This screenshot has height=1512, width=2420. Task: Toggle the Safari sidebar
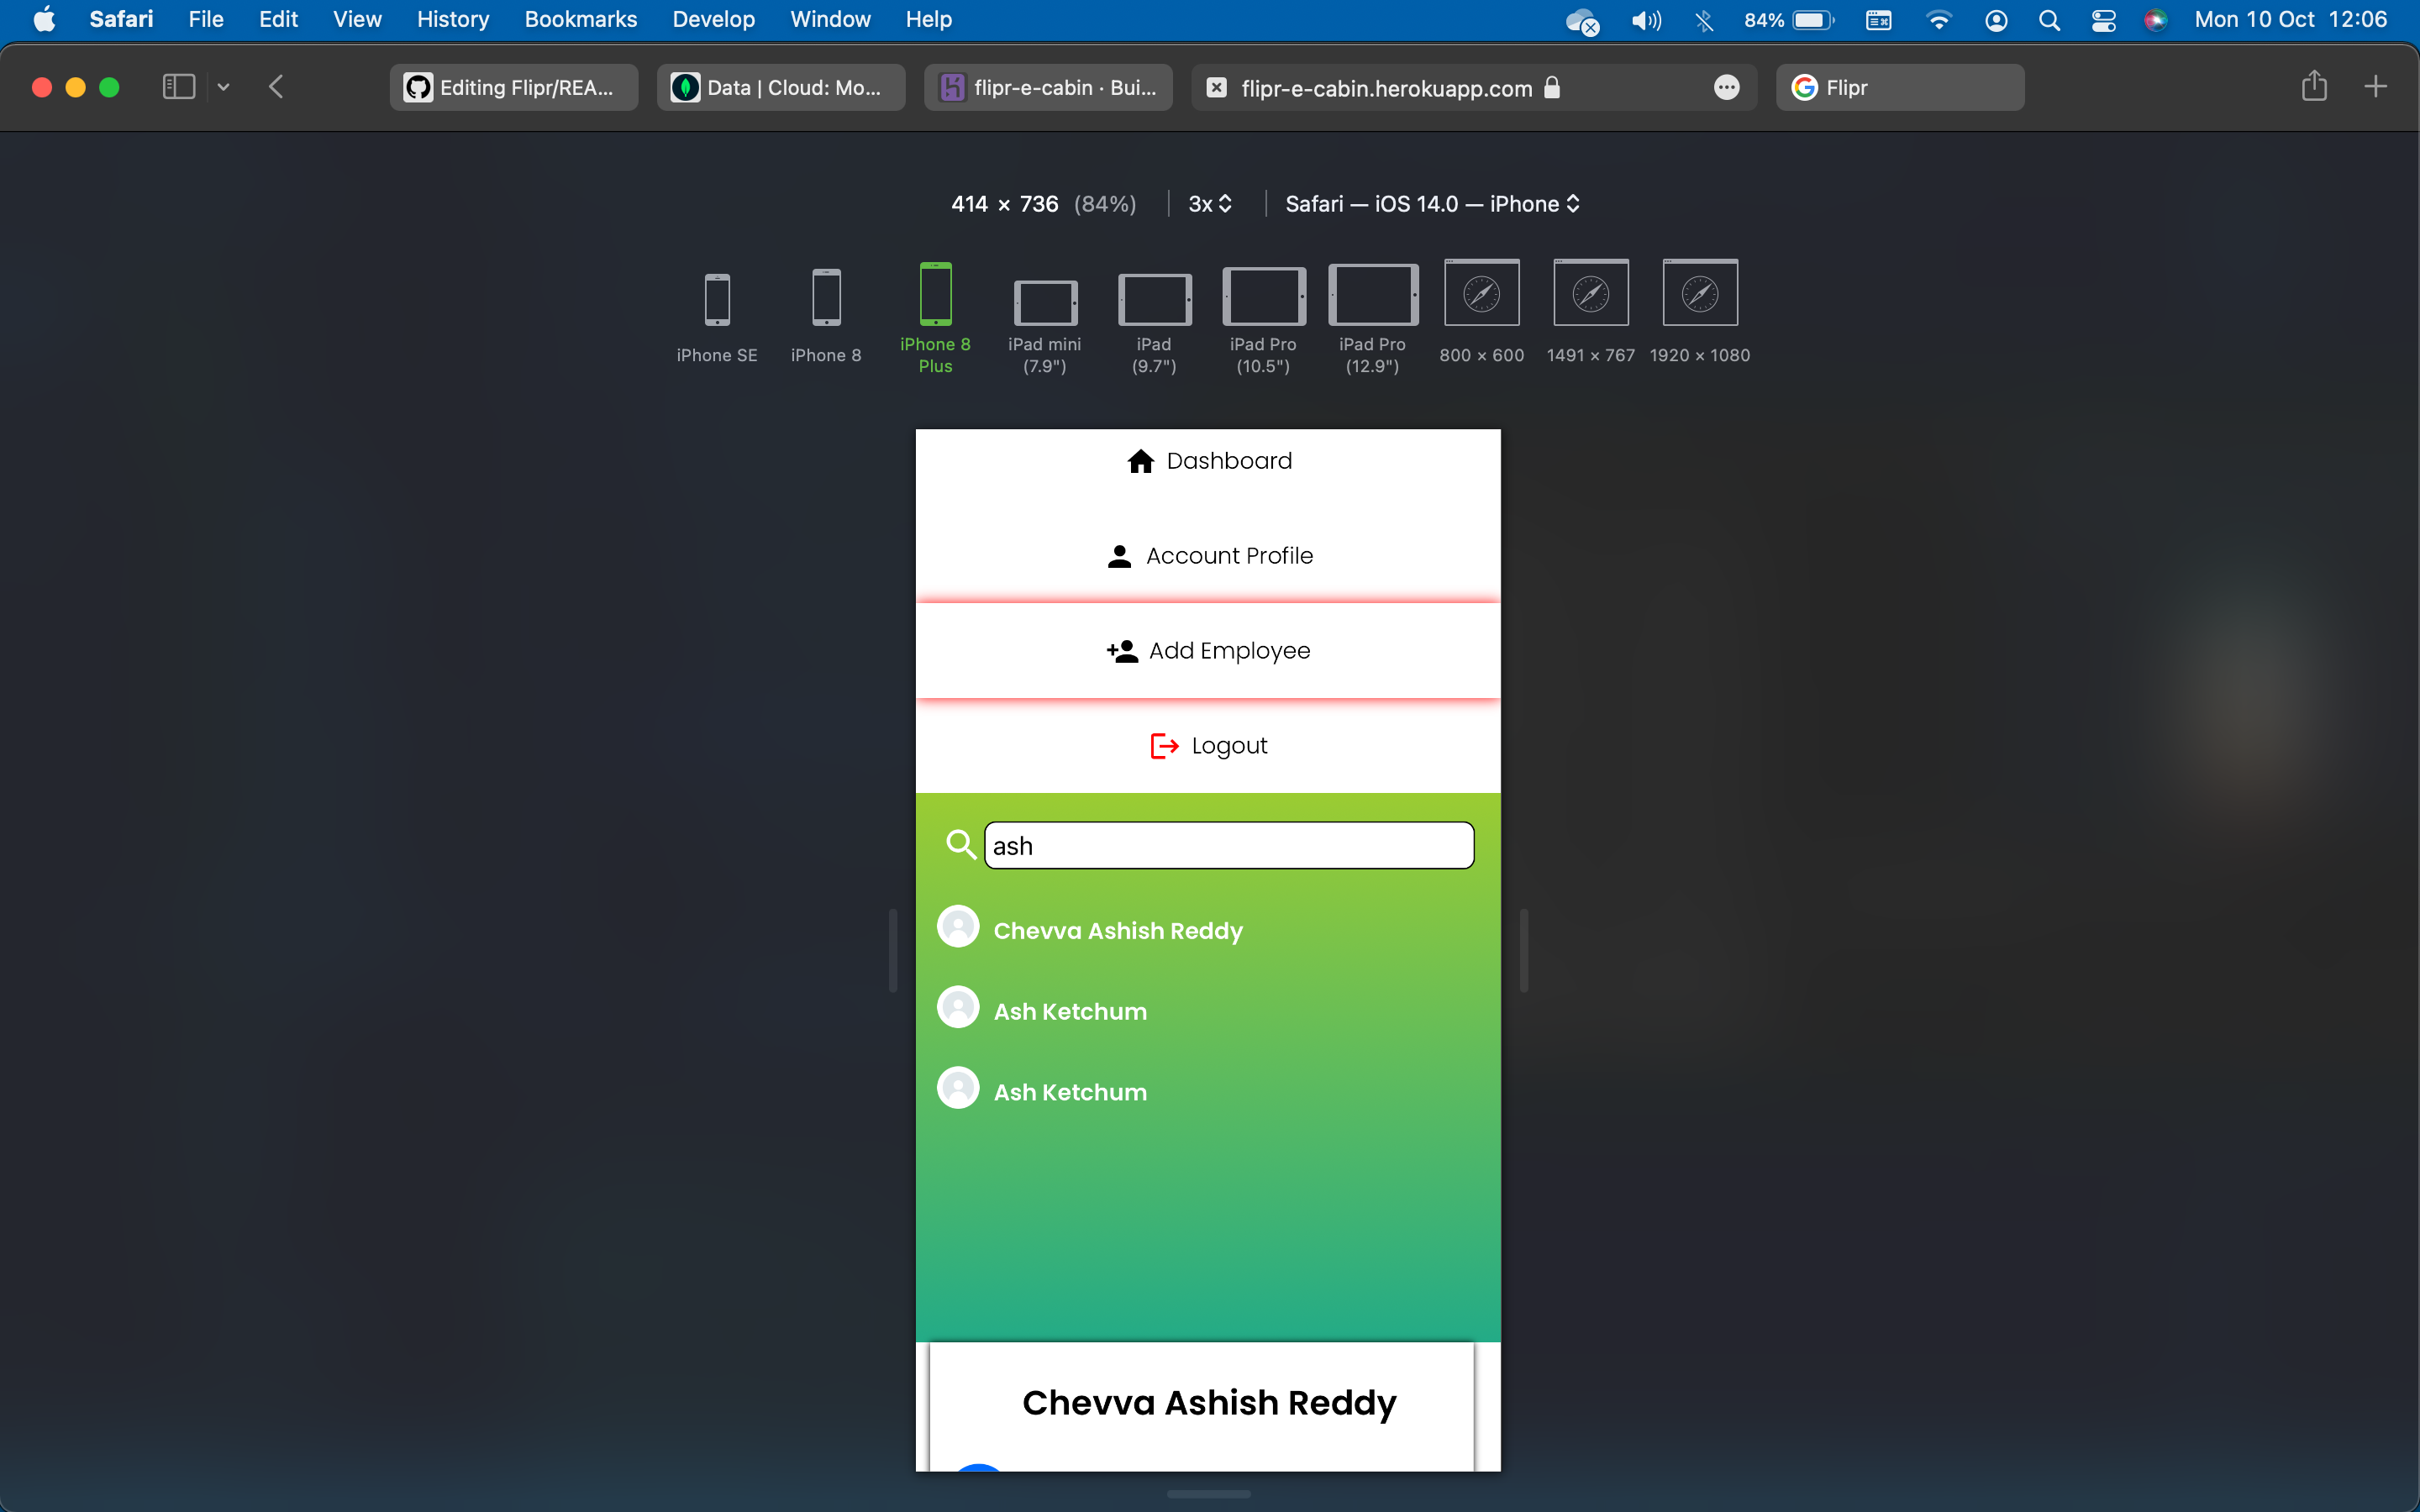(x=178, y=86)
